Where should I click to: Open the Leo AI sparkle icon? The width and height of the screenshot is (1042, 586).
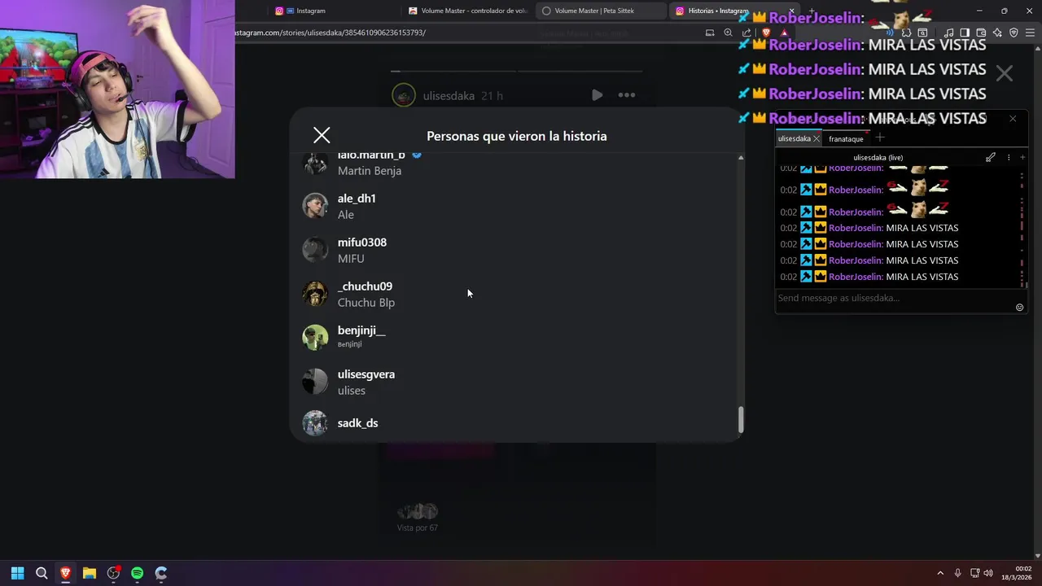[x=997, y=33]
